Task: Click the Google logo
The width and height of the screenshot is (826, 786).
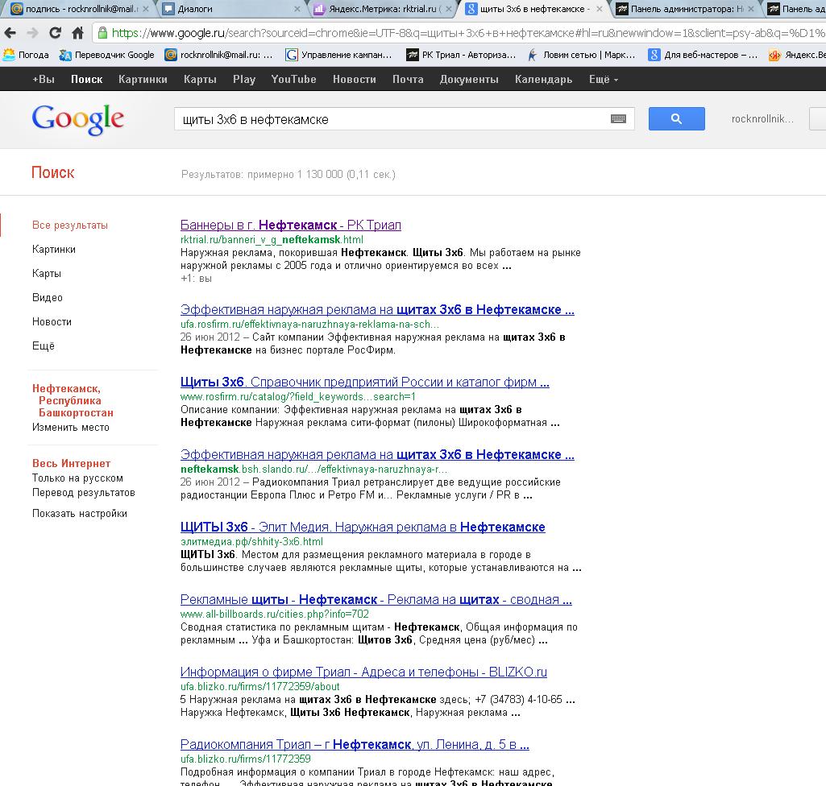Action: tap(78, 119)
